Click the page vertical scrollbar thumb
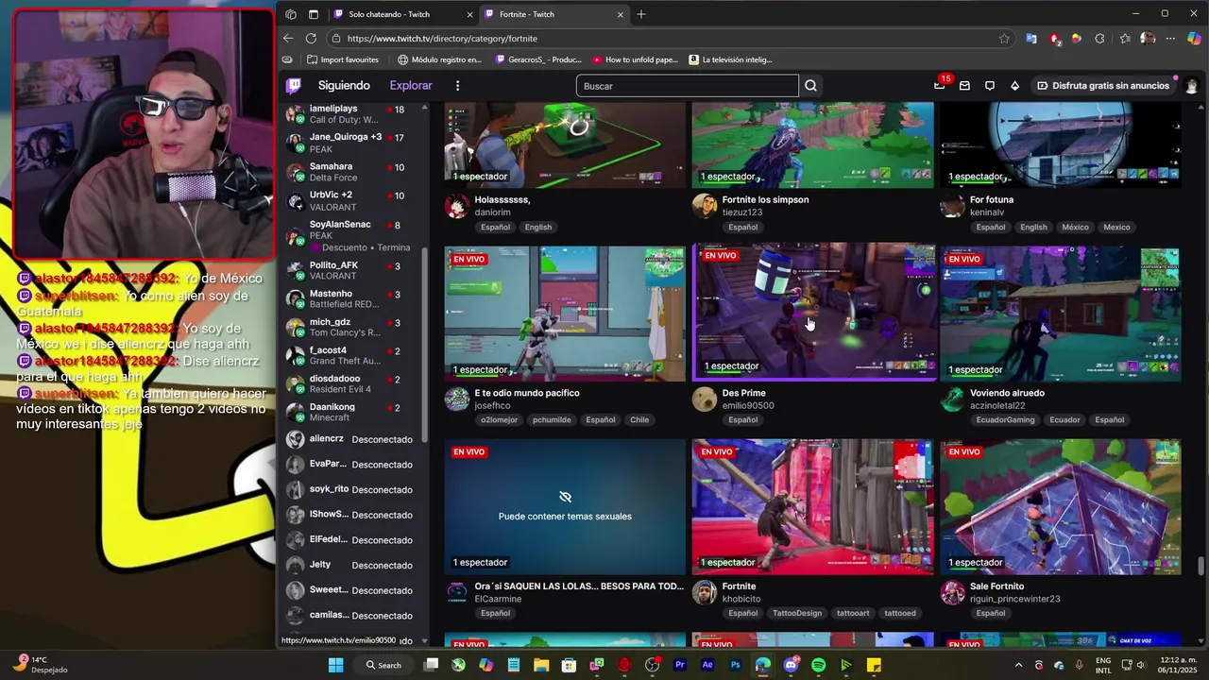1209x680 pixels. [1201, 565]
